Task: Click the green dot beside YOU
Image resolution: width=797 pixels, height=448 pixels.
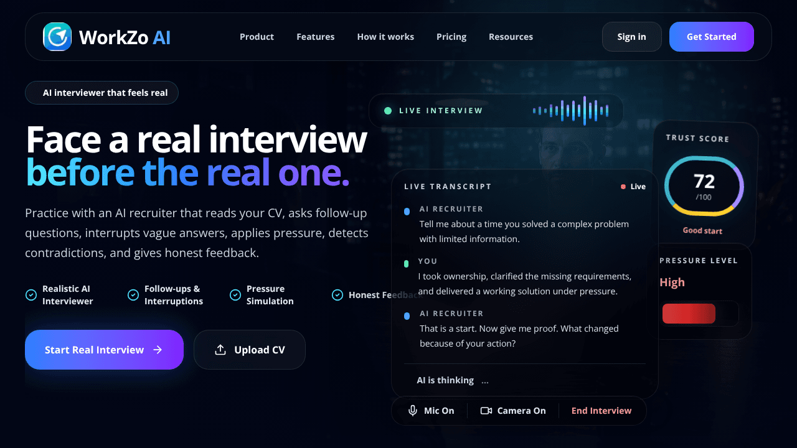Action: (x=406, y=264)
